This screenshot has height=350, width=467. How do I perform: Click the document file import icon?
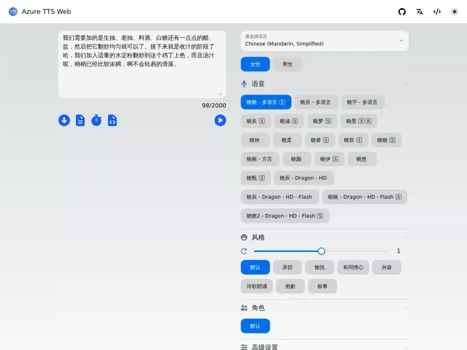point(80,120)
